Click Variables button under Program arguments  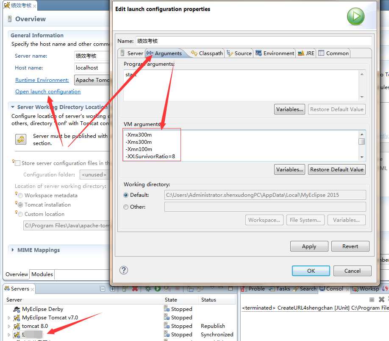(289, 109)
